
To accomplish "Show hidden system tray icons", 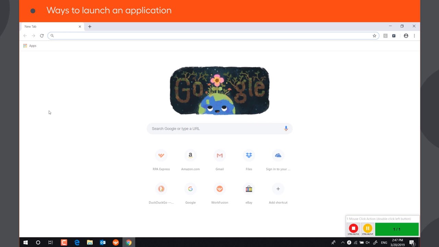I will coord(343,243).
